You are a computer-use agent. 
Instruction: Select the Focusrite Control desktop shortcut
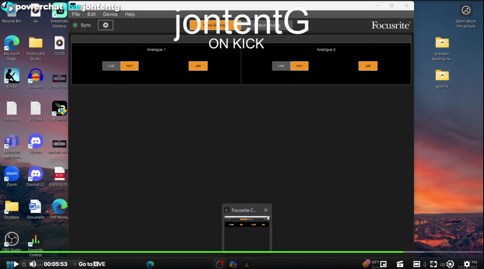(36, 245)
